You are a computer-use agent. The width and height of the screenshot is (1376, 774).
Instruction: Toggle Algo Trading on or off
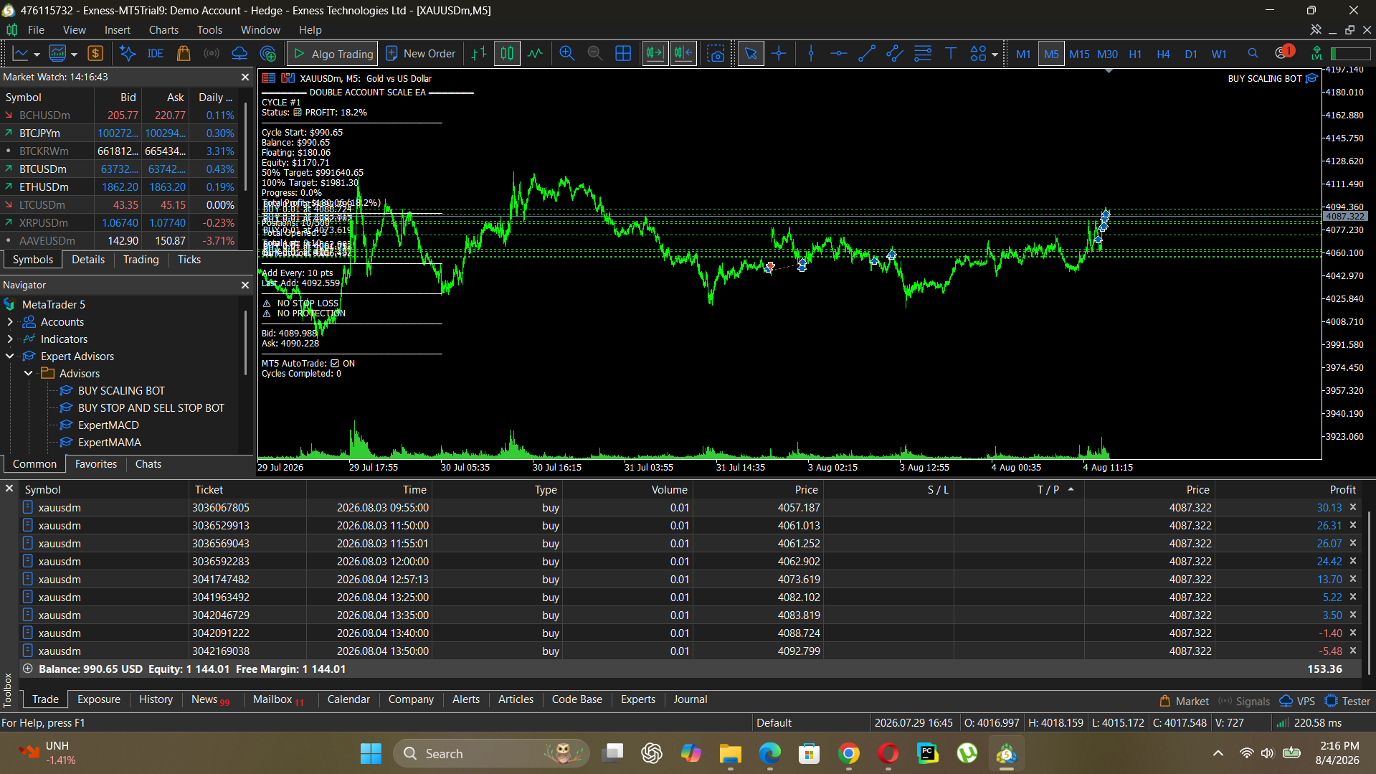point(333,53)
